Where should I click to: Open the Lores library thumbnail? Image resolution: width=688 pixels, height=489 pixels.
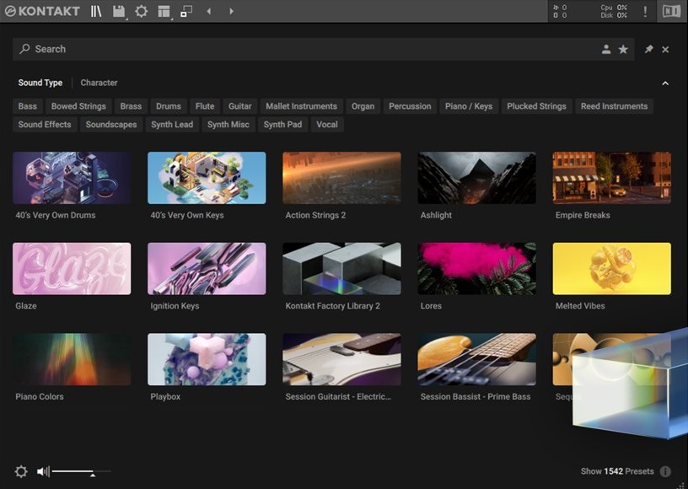tap(477, 268)
